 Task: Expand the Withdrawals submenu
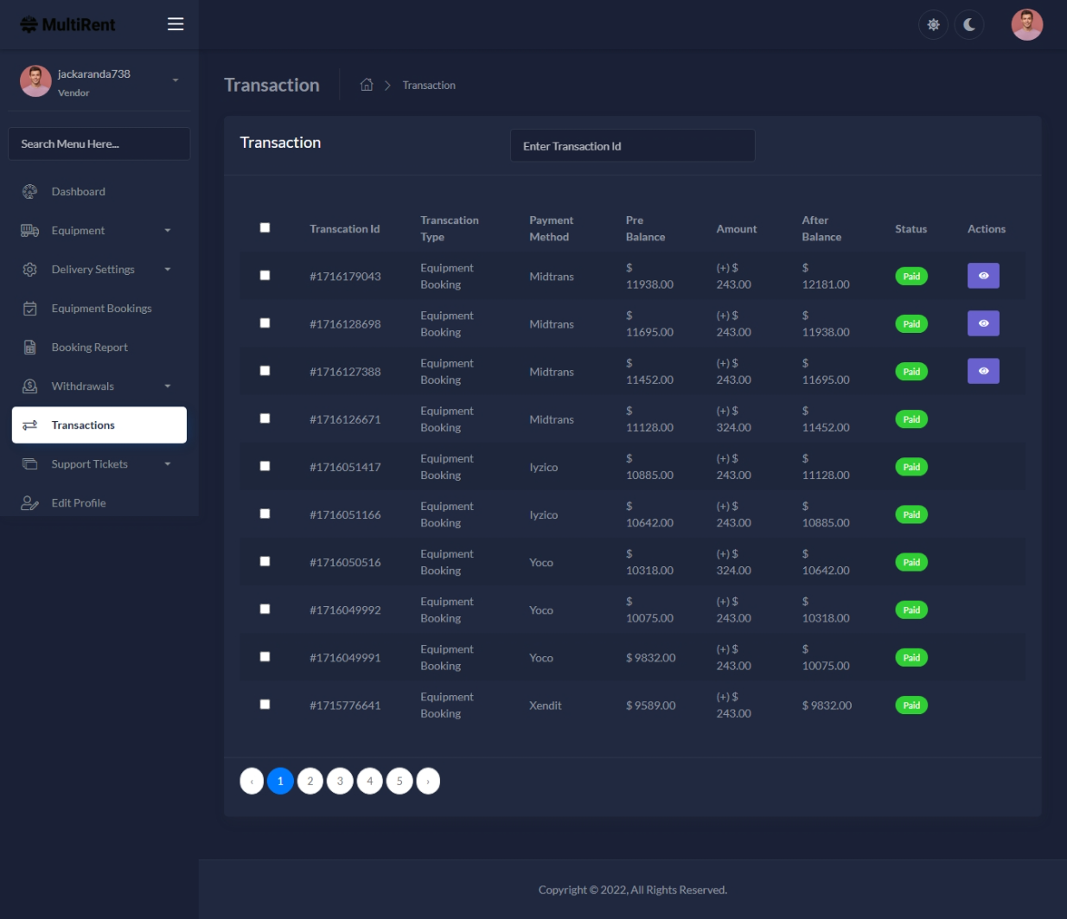99,386
